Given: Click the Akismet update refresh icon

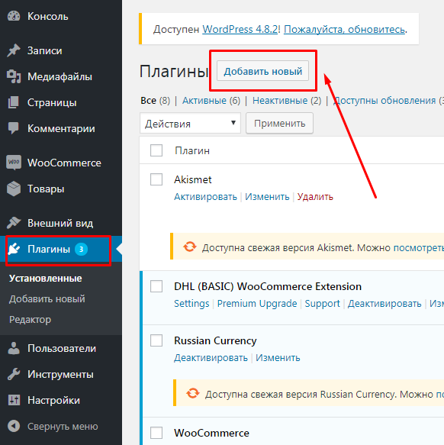Looking at the screenshot, I should click(x=190, y=247).
